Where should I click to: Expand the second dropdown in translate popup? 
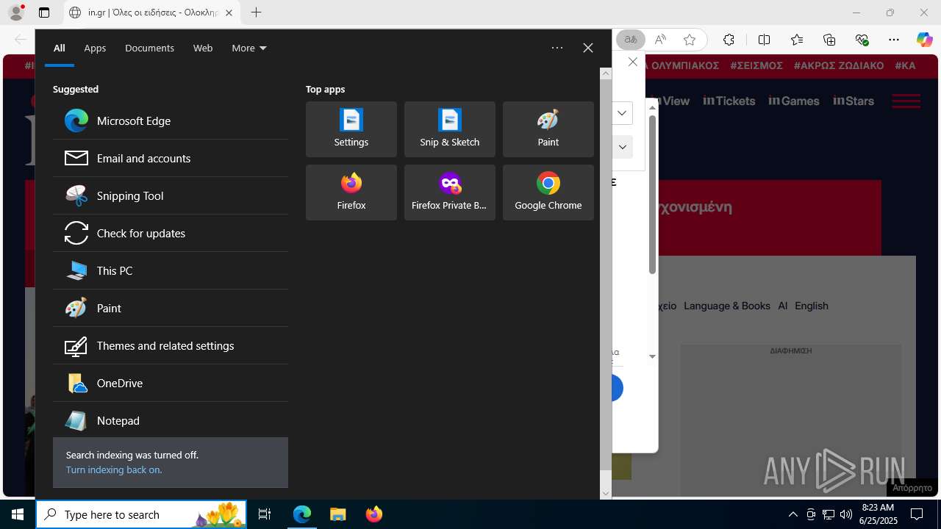[622, 147]
